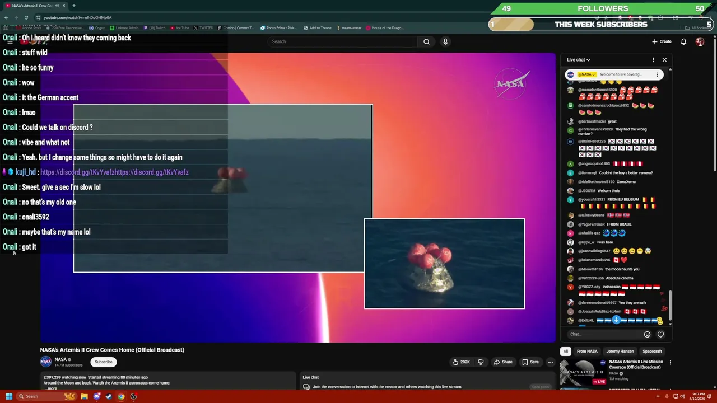Open the YouTube bookmark
Screen dimensions: 717x403
[179, 28]
